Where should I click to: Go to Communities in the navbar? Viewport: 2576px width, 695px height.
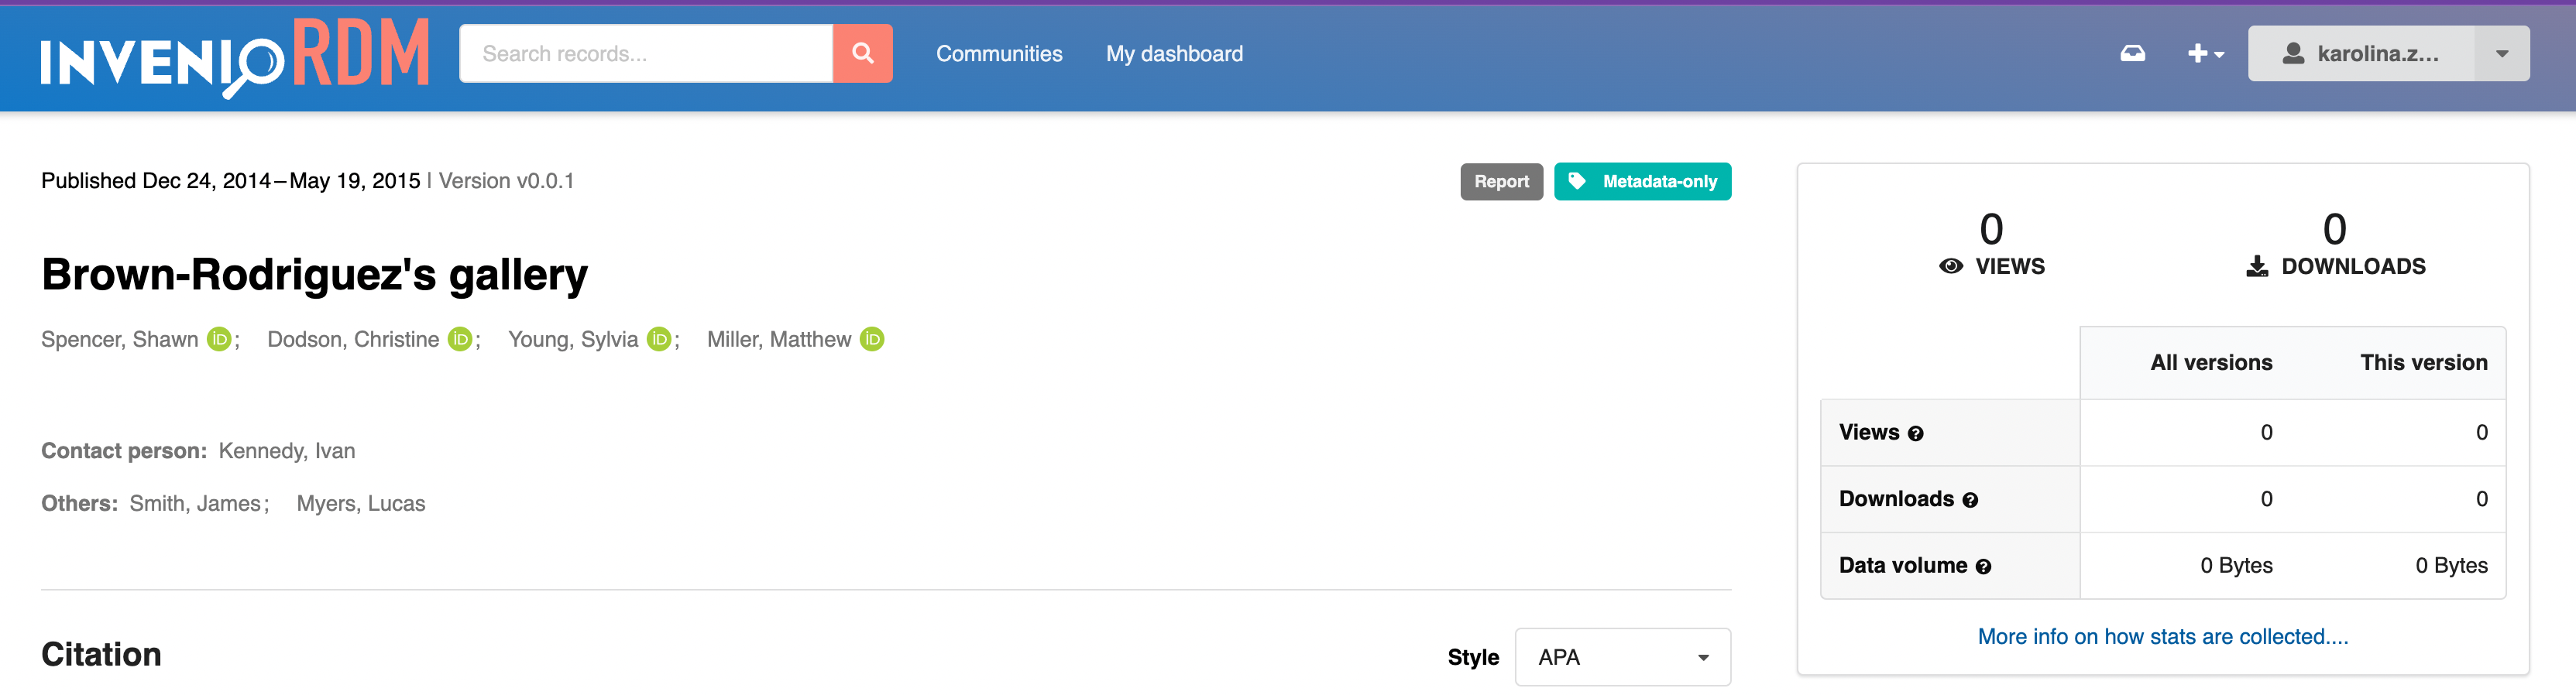(998, 54)
